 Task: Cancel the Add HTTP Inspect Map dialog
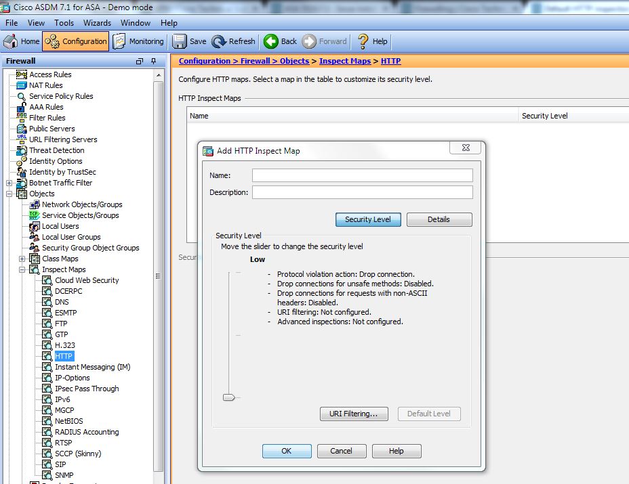click(342, 451)
